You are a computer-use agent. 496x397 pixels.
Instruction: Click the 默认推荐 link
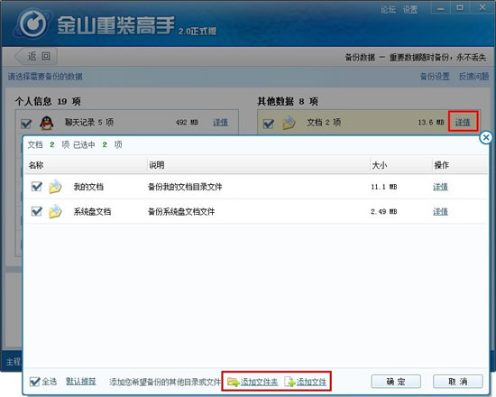coord(81,382)
